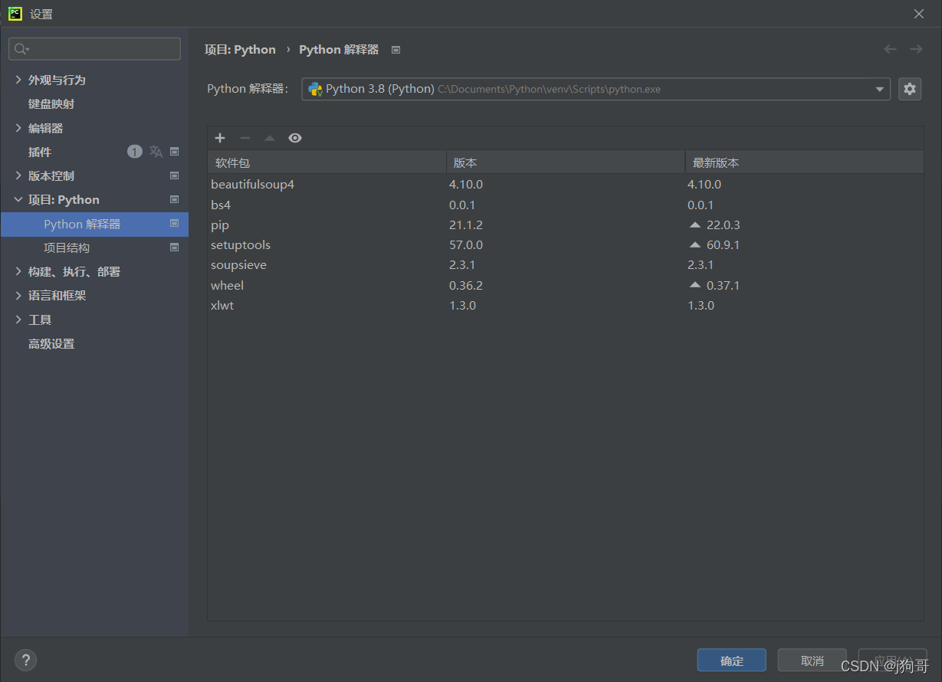This screenshot has width=942, height=682.
Task: Select the beautifulsoup4 package row
Action: (566, 184)
